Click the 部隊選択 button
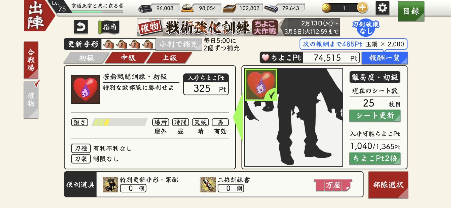Image resolution: width=451 pixels, height=208 pixels. click(x=388, y=185)
